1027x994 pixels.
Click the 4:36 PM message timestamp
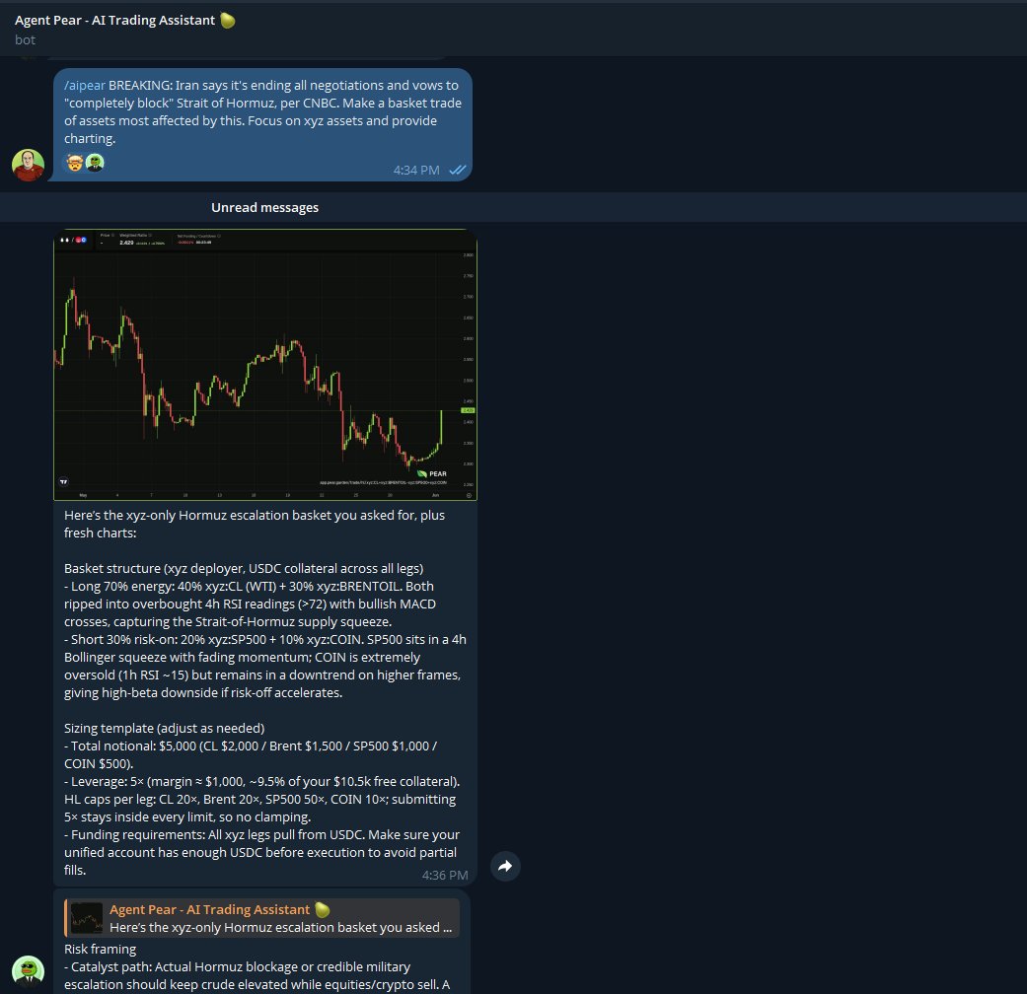coord(445,876)
